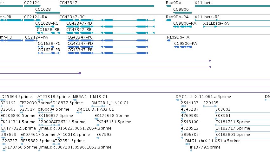This screenshot has height=152, width=270.
Task: Select the 4345287 feature label
Action: pos(190,109)
